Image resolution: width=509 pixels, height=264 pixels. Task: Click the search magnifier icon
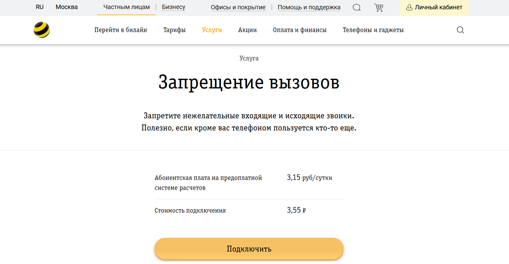pyautogui.click(x=460, y=30)
